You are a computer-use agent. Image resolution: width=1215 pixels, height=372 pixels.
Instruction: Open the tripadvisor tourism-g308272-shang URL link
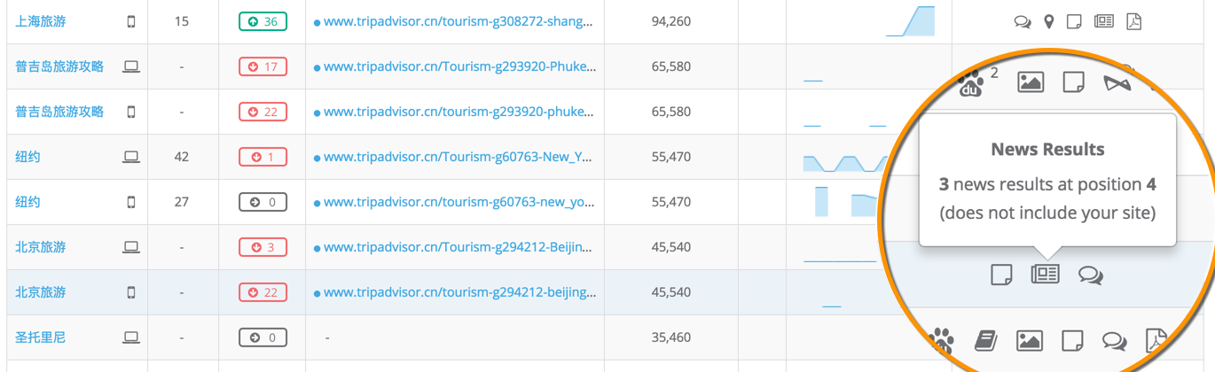458,21
